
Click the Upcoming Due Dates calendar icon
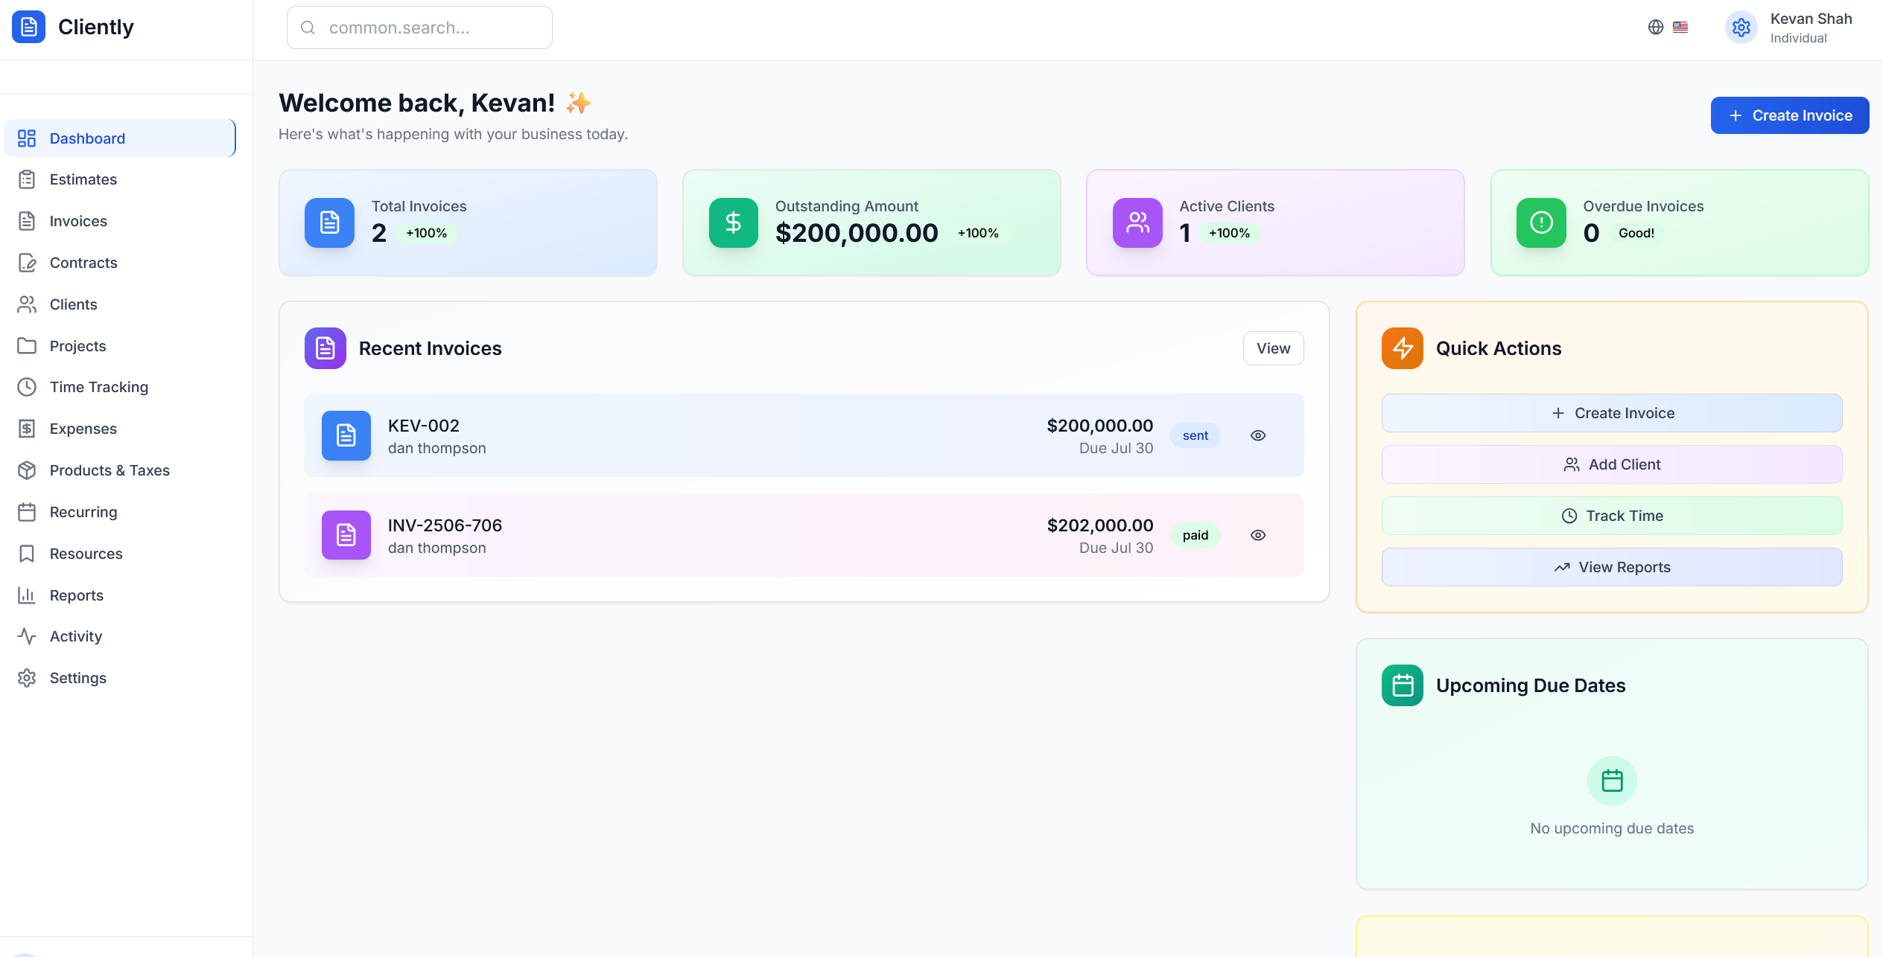(x=1402, y=685)
